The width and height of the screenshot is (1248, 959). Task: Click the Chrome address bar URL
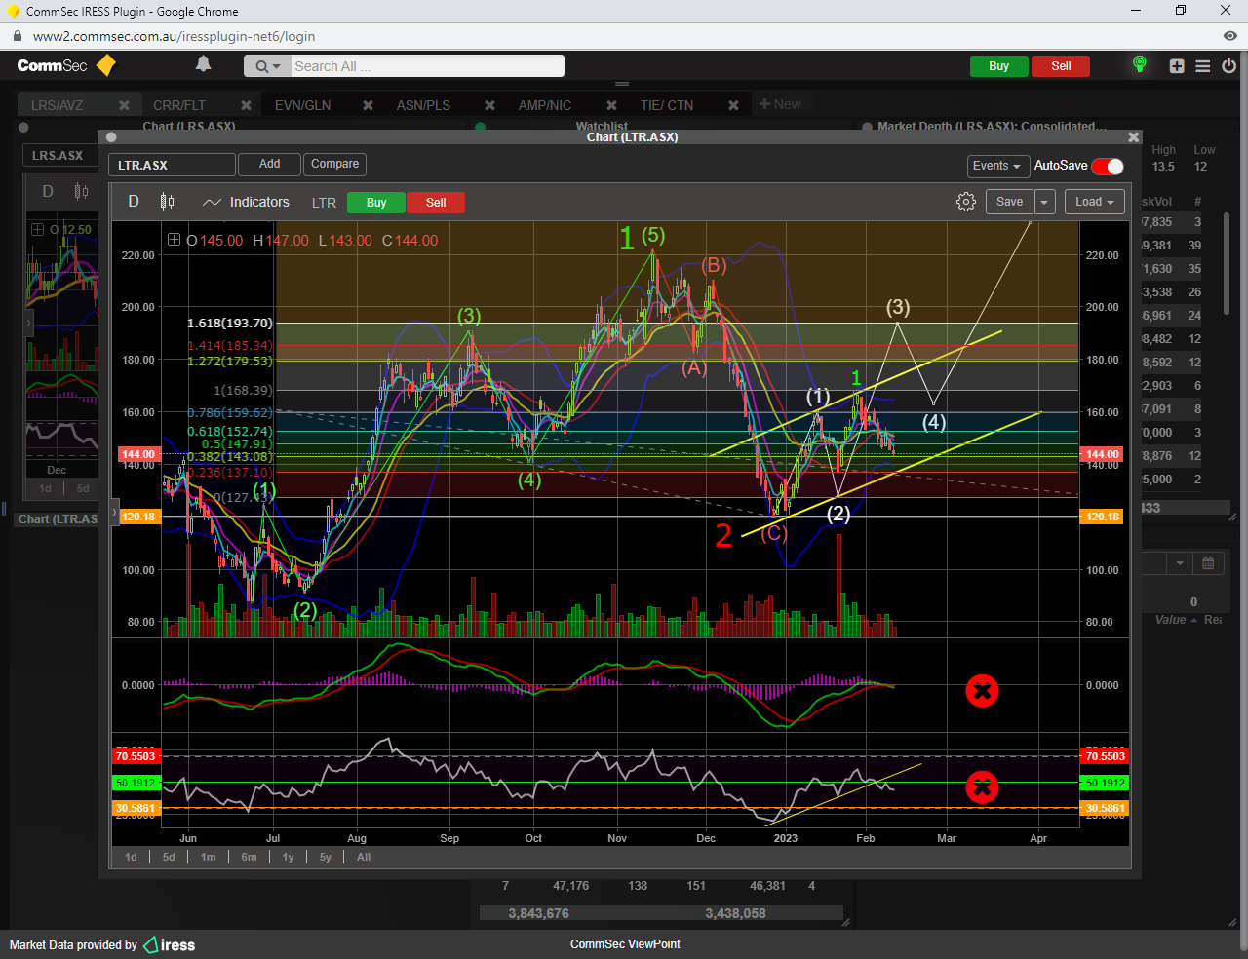pos(174,36)
